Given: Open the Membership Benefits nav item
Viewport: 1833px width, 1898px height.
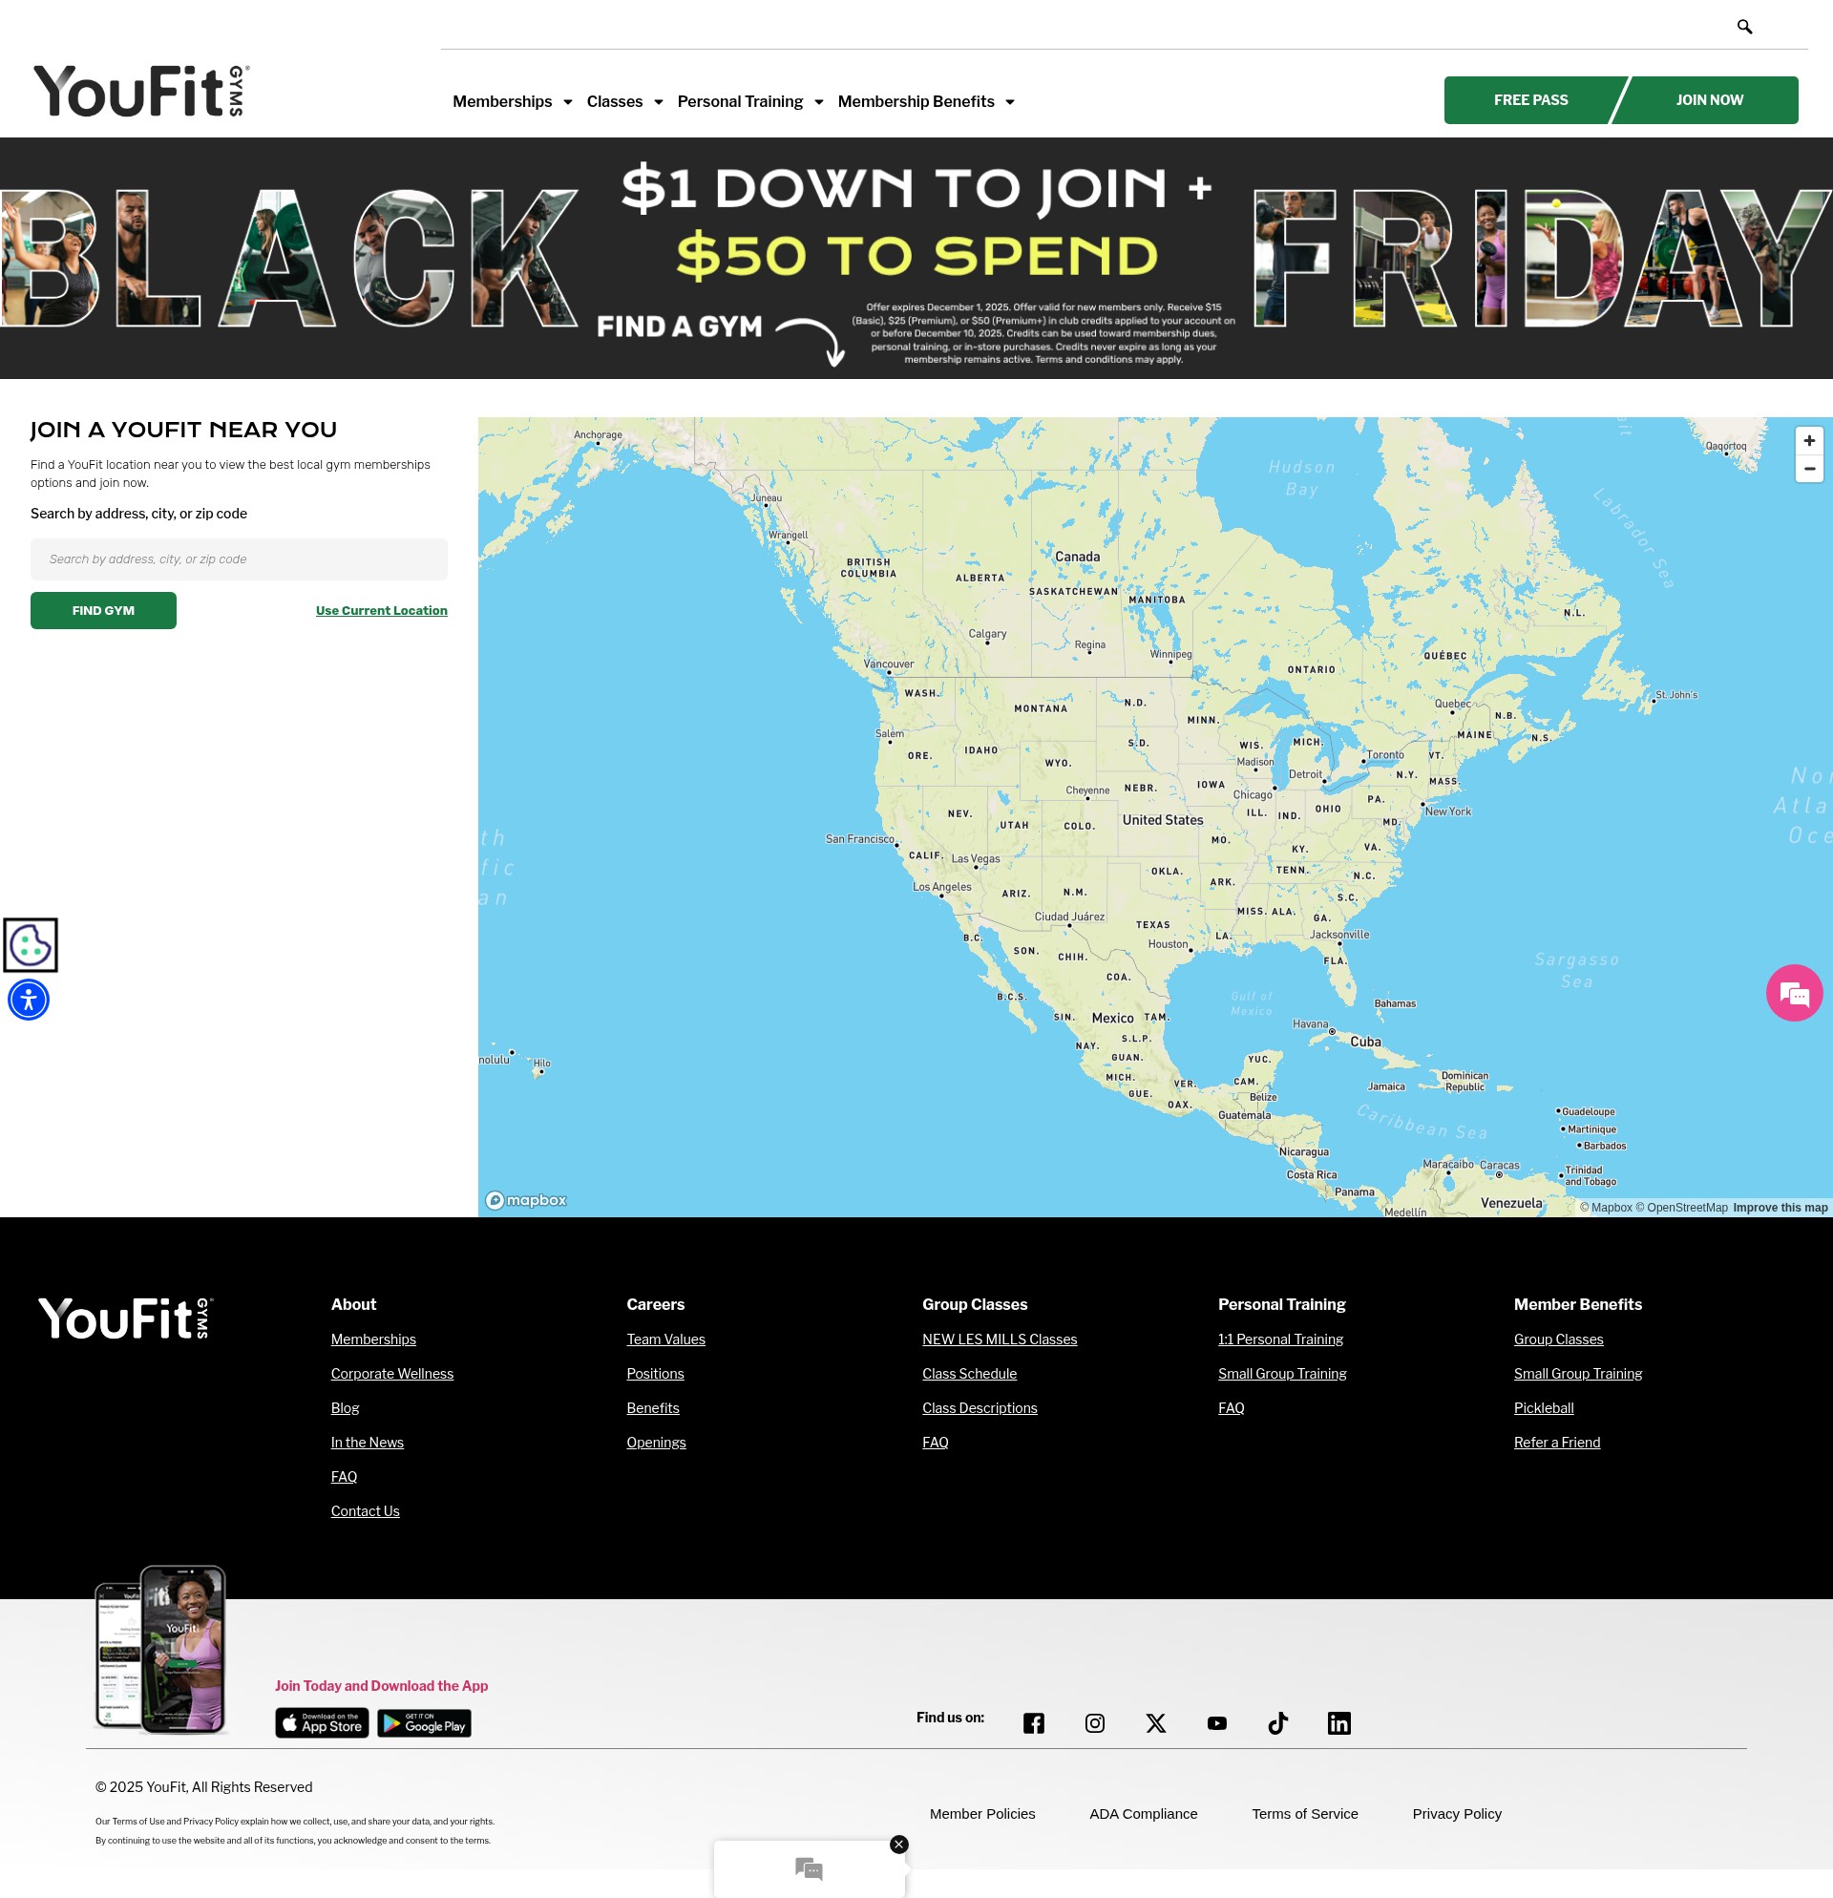Looking at the screenshot, I should [x=915, y=101].
